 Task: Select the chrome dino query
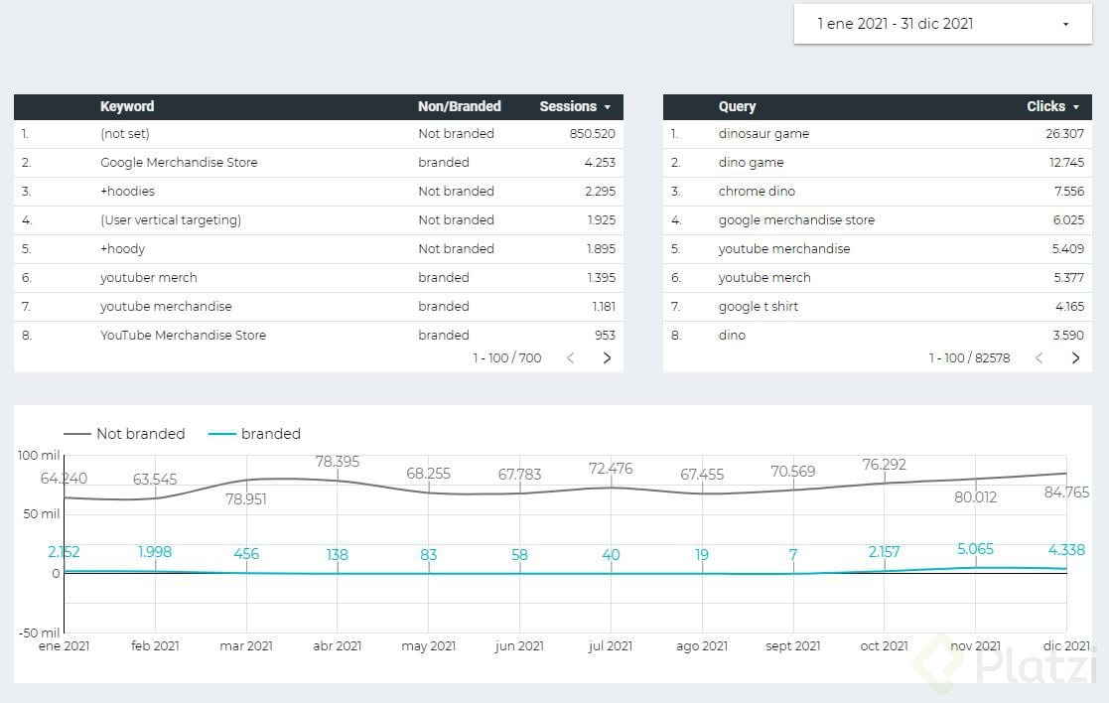pos(757,191)
